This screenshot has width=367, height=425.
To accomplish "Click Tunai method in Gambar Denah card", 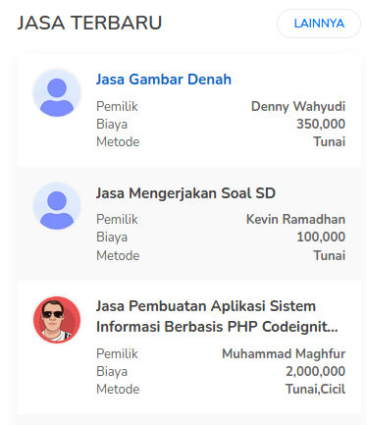I will 330,142.
